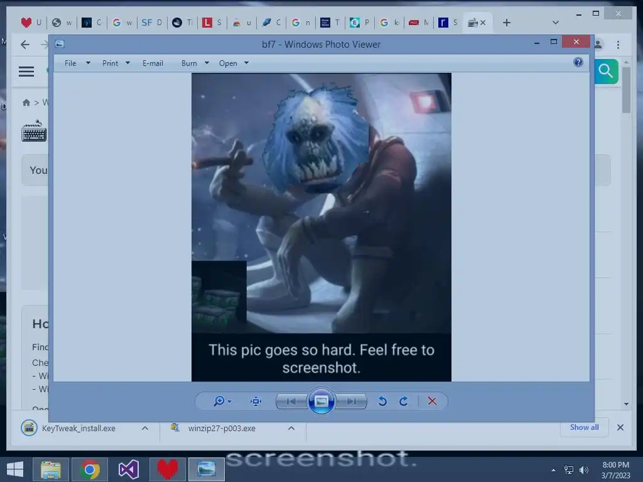Click Photo Viewer taskbar button

click(206, 469)
